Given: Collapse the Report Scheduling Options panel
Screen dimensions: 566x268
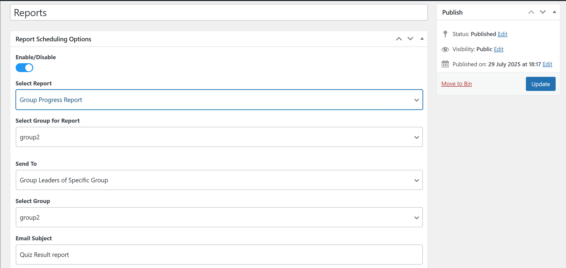Looking at the screenshot, I should pyautogui.click(x=422, y=39).
